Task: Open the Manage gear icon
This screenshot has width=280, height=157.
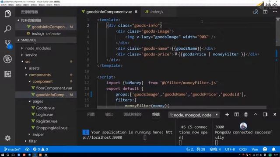Action: (7, 138)
